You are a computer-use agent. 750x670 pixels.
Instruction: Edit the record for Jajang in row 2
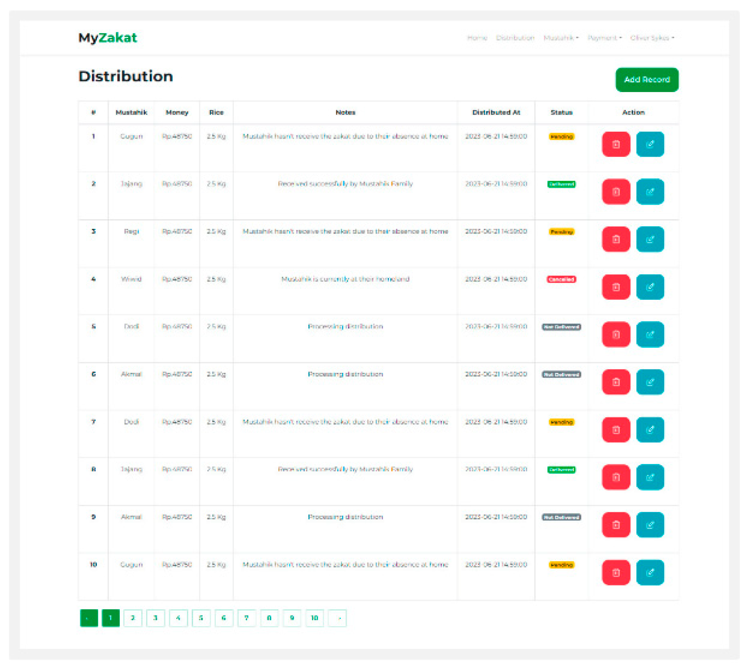coord(650,191)
